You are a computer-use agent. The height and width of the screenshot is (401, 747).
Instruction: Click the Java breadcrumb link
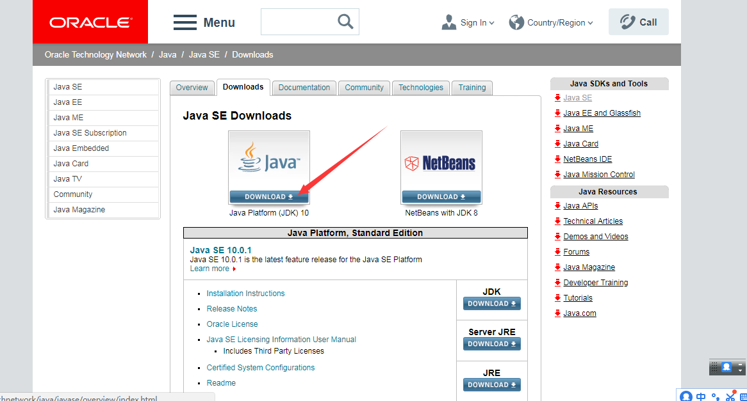tap(167, 55)
